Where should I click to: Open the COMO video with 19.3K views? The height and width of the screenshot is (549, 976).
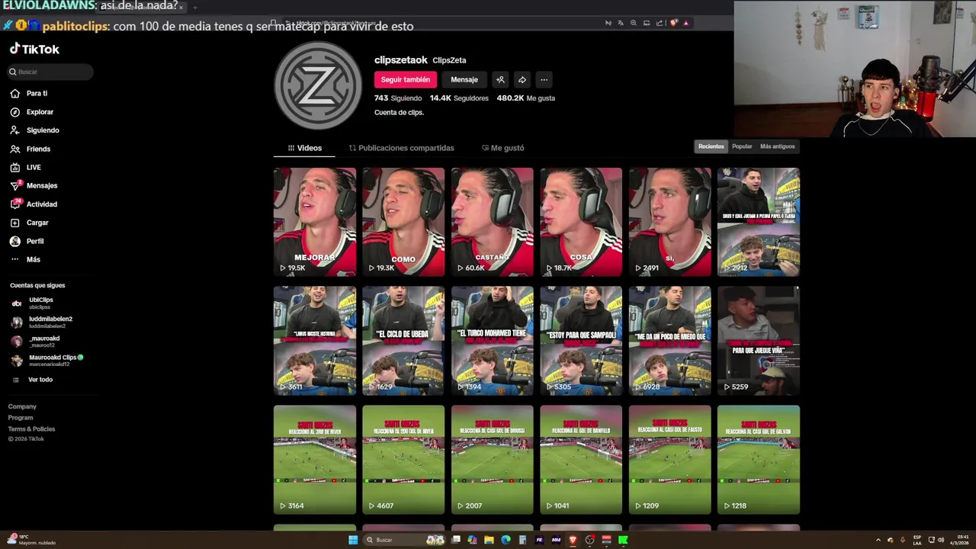[x=403, y=222]
